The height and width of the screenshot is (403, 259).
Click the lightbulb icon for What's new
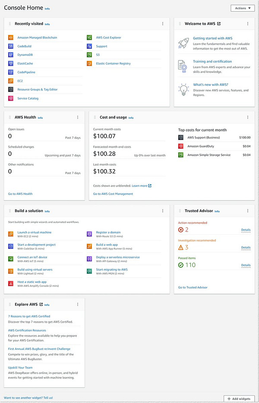click(183, 89)
